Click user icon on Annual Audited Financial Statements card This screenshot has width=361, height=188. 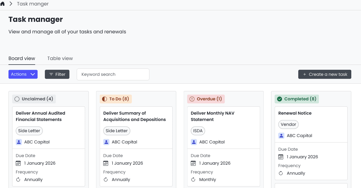(19, 142)
